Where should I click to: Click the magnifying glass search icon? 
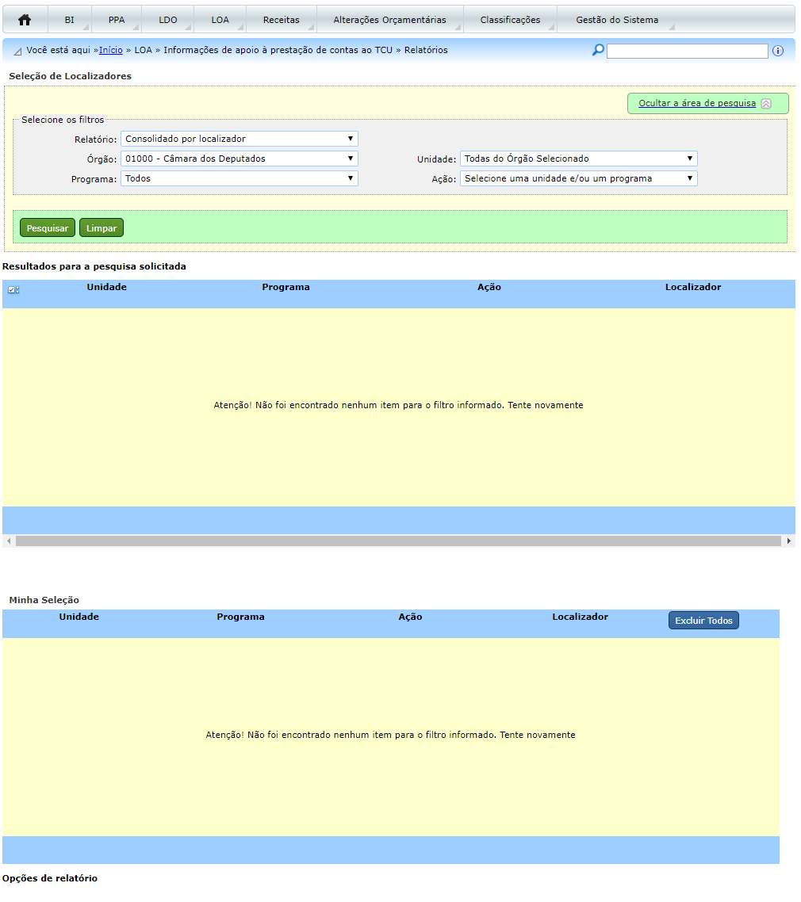pos(598,51)
